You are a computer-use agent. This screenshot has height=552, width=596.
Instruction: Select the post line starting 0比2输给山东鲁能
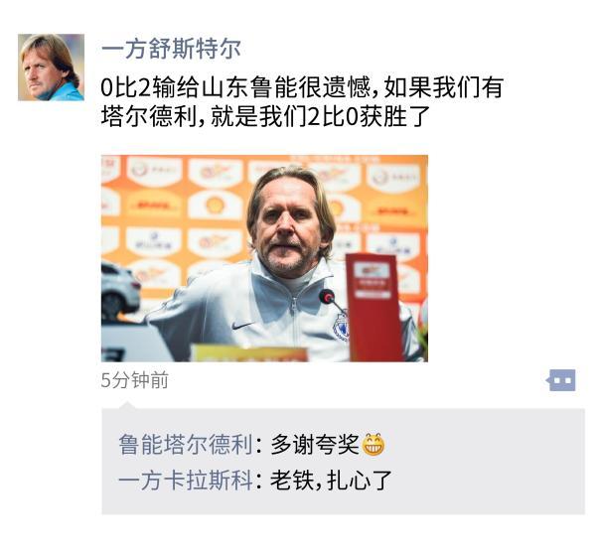[x=302, y=87]
